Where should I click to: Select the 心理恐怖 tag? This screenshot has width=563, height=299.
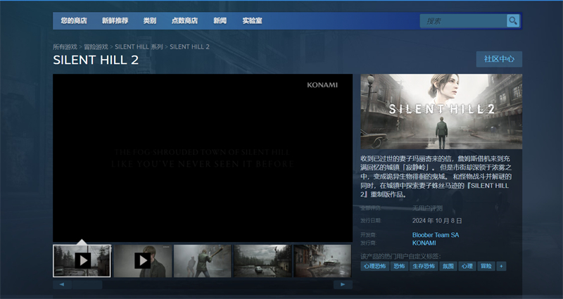(x=375, y=267)
